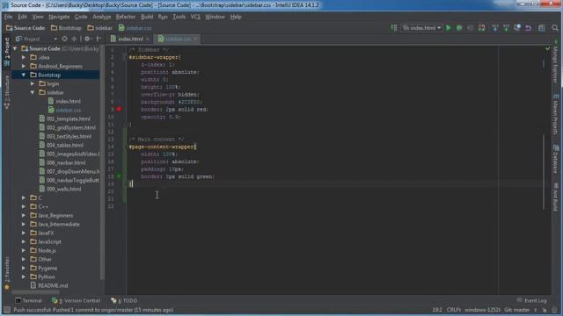
Task: Click the CRLF line separator widget
Action: (x=454, y=310)
